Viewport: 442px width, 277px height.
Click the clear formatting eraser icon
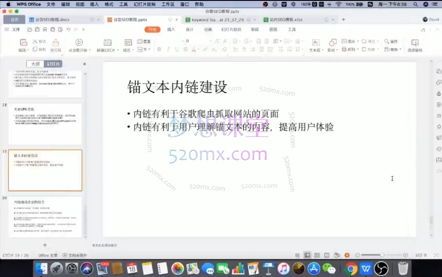(x=225, y=49)
